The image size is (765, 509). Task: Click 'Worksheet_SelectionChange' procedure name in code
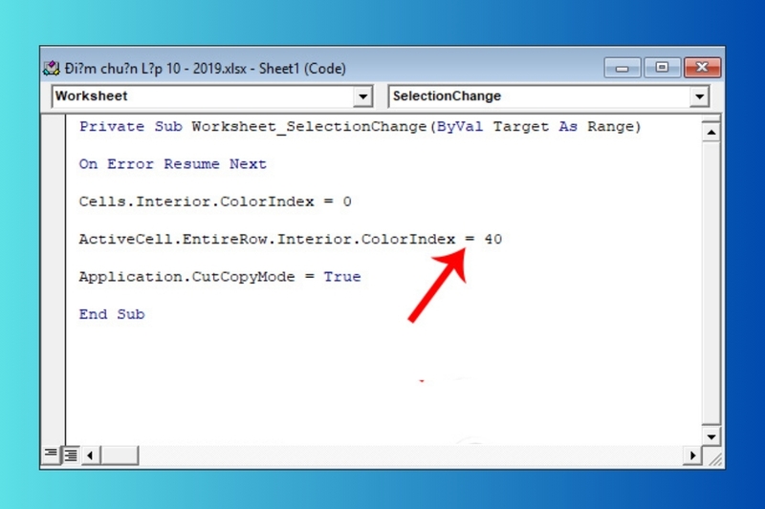[309, 127]
